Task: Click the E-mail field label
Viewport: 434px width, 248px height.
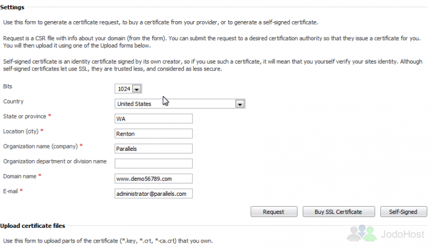Action: pos(10,191)
